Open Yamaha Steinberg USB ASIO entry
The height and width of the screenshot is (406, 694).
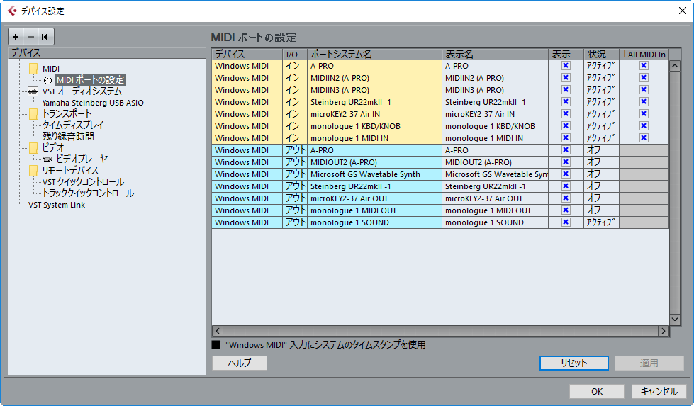click(x=93, y=103)
